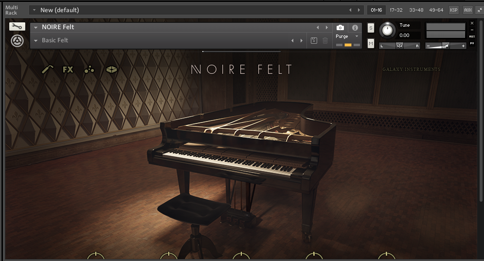Switch to rack page 49-64
This screenshot has width=484, height=261.
[436, 10]
